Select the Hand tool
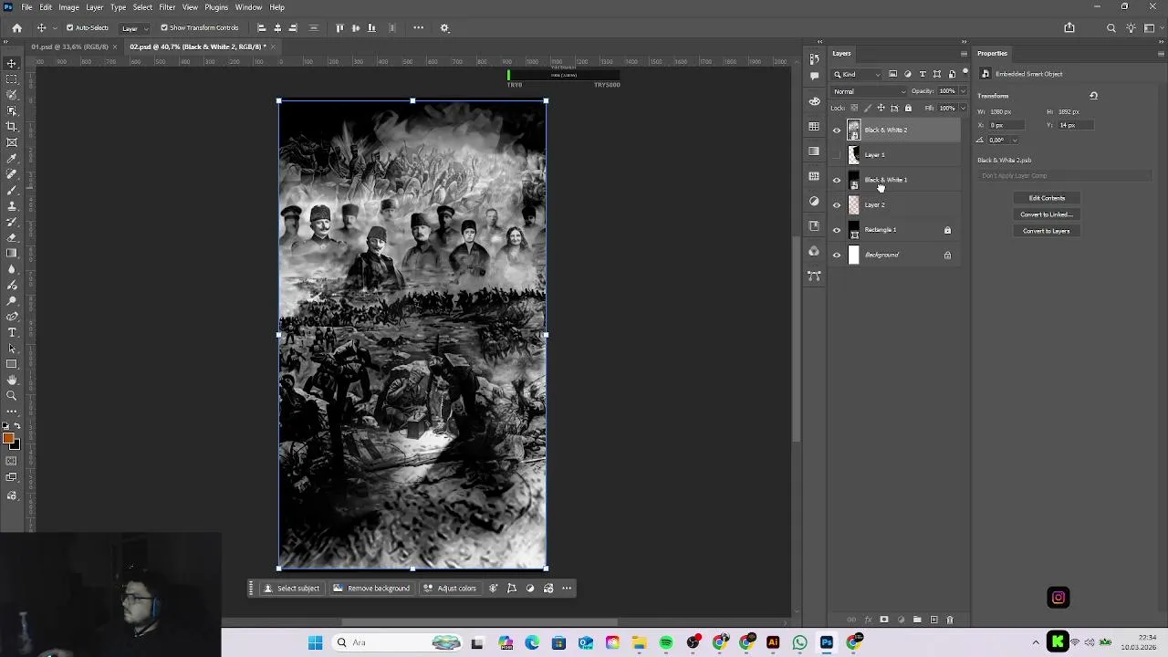1168x657 pixels. [x=12, y=380]
